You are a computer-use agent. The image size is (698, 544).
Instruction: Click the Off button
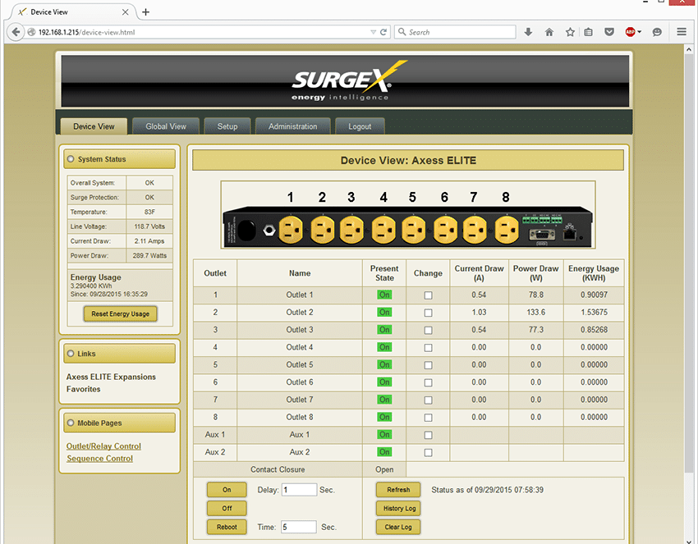227,509
